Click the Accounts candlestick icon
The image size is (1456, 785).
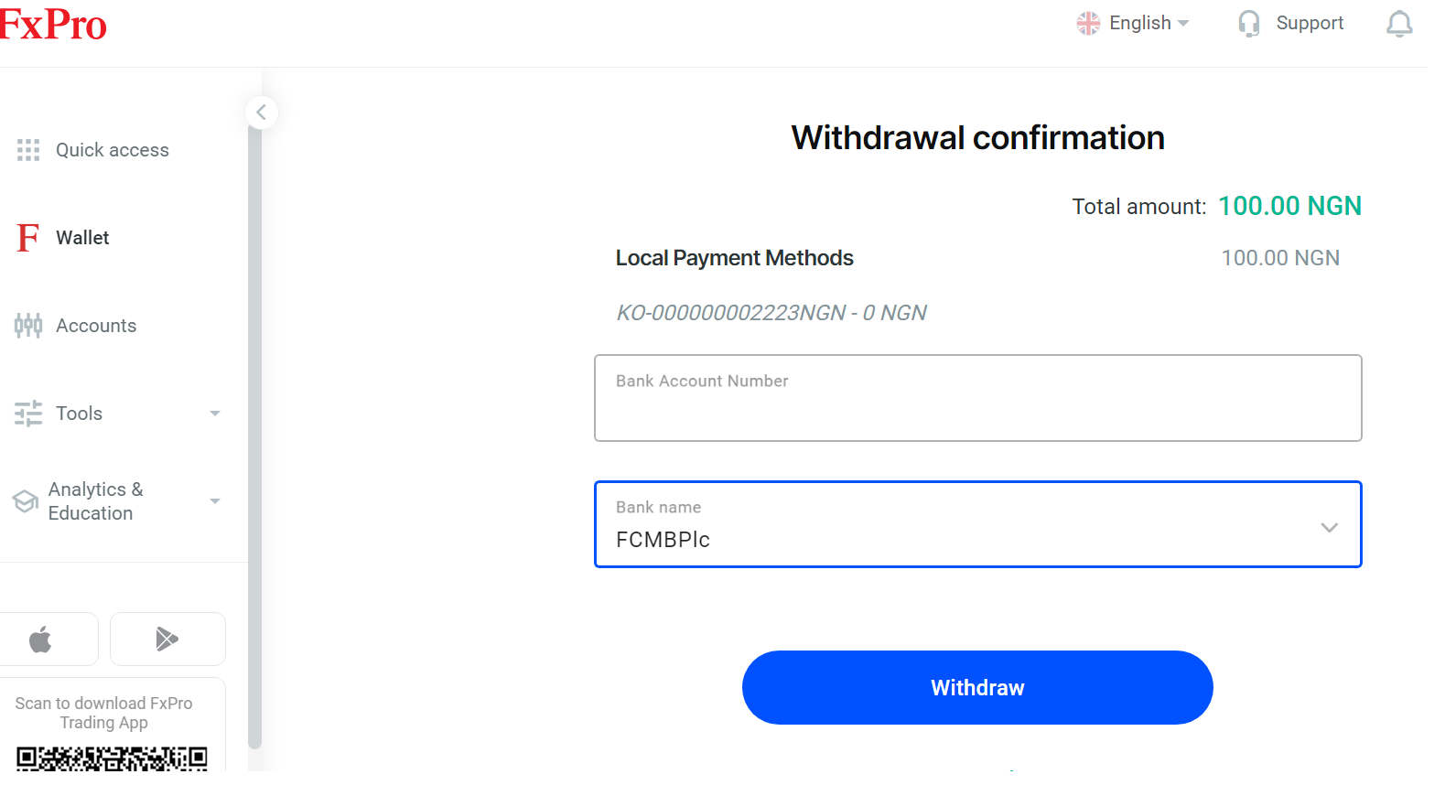pyautogui.click(x=28, y=326)
